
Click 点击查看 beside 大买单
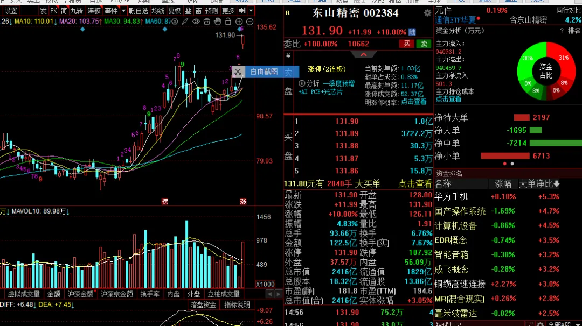(x=415, y=184)
